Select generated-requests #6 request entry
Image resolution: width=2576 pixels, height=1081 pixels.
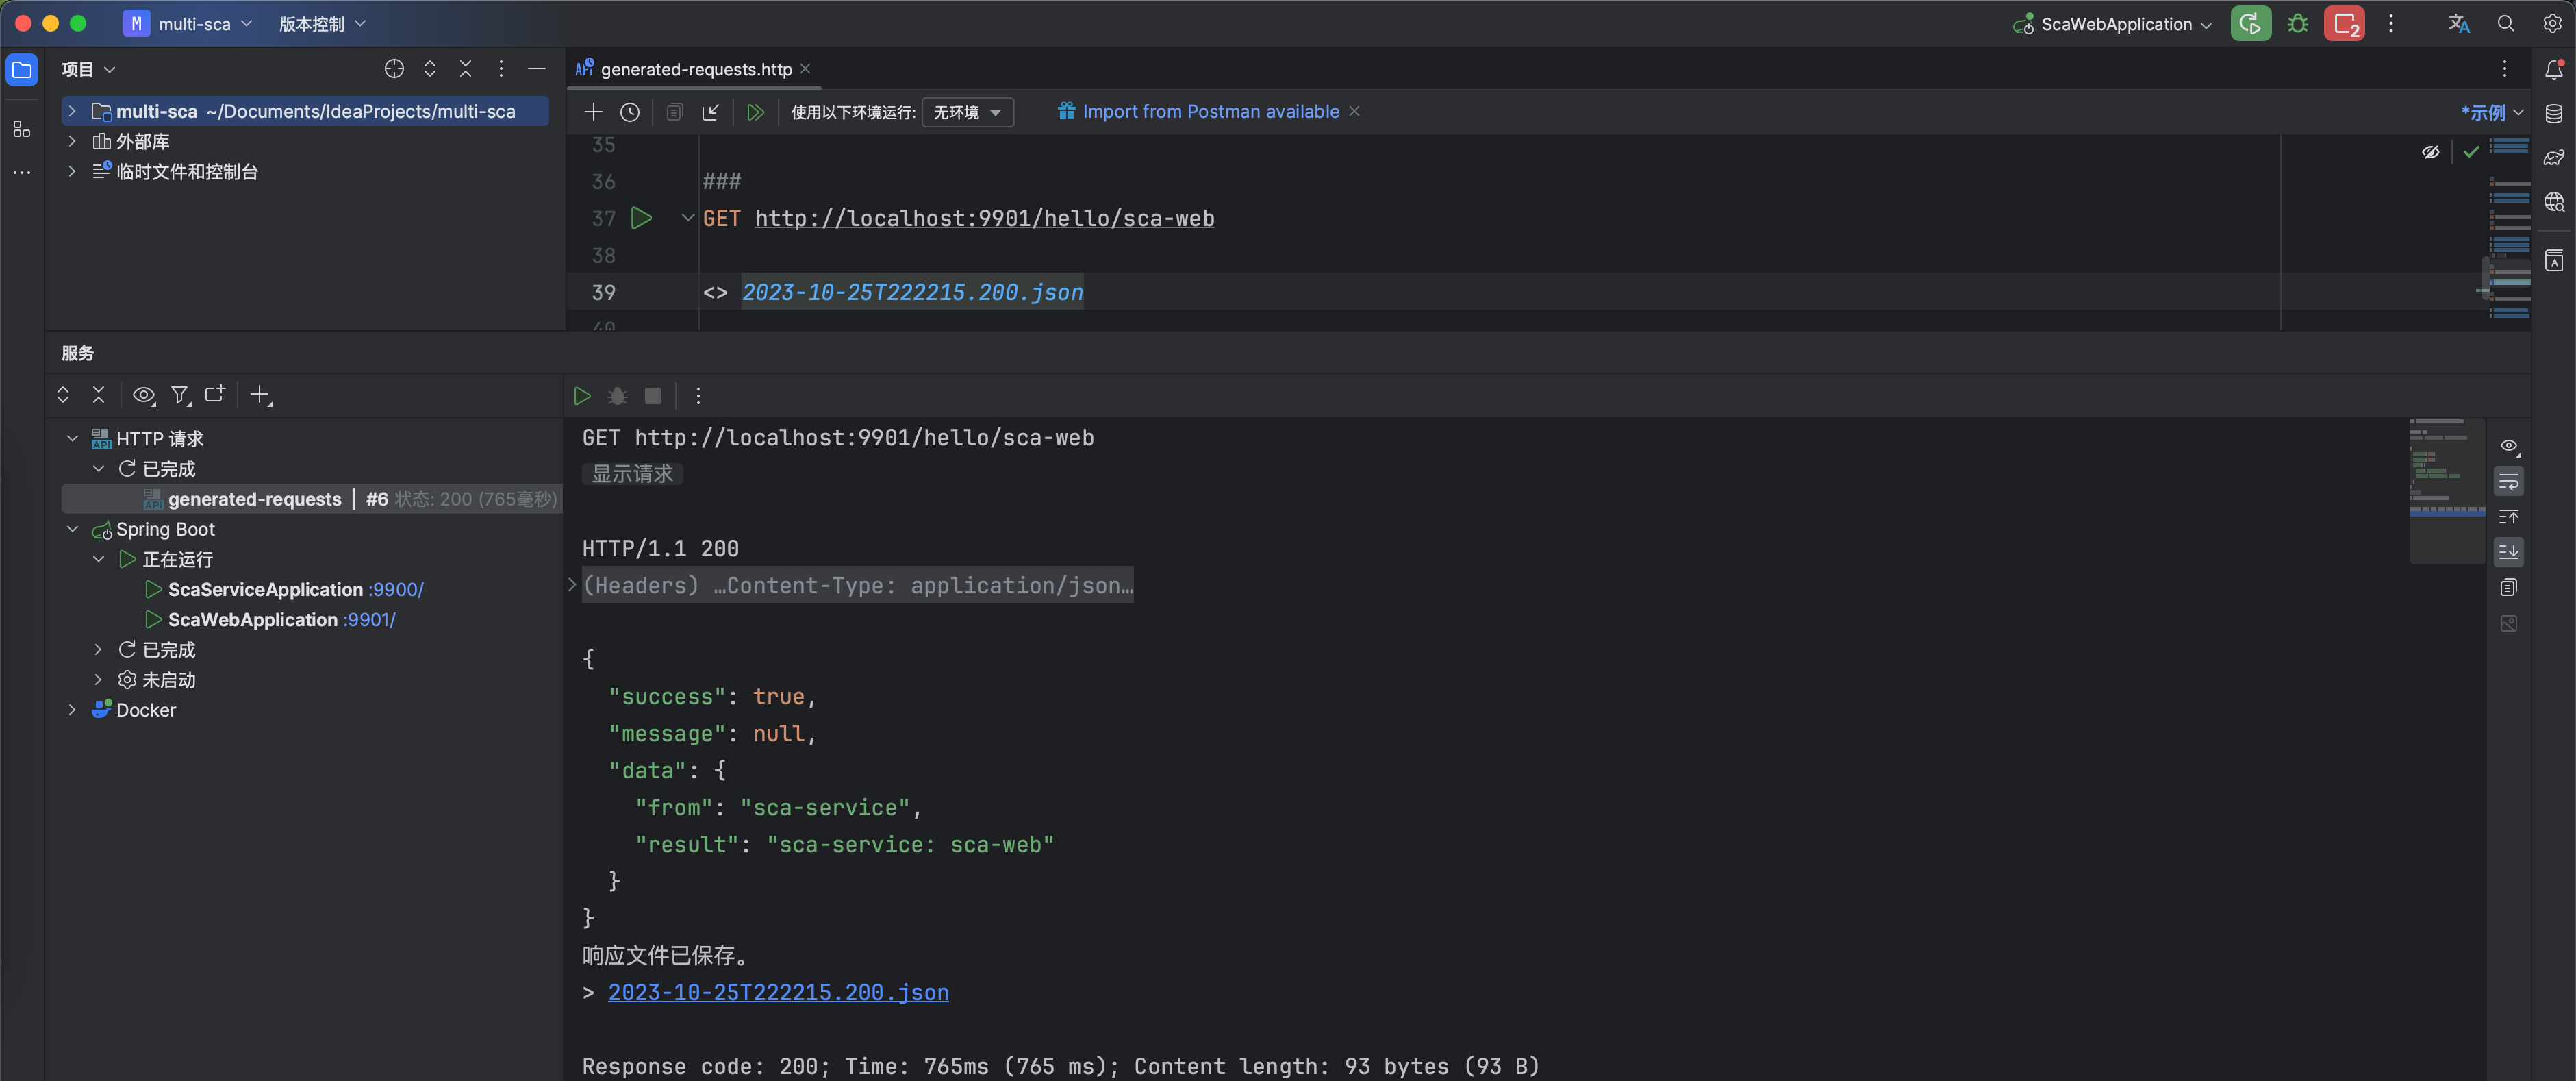pos(312,499)
